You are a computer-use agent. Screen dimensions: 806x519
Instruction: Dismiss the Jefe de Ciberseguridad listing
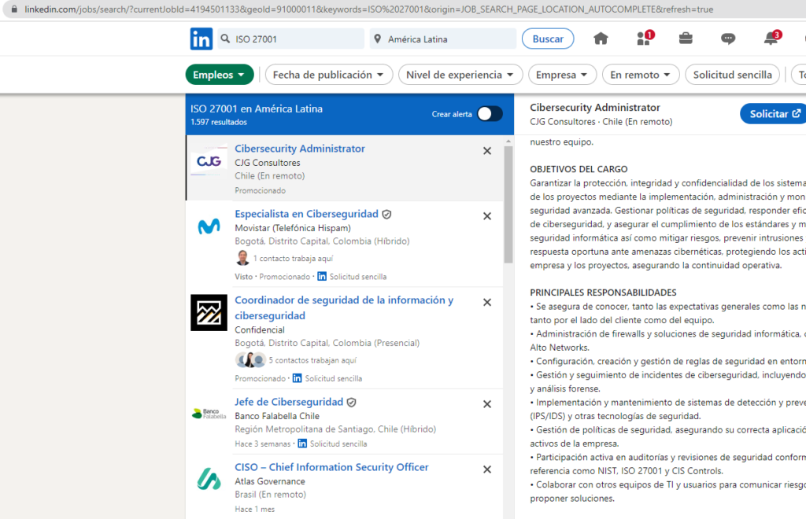(x=486, y=404)
